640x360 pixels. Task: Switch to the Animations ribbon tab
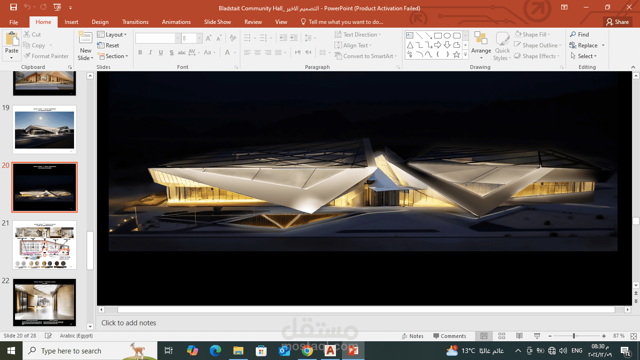(176, 22)
